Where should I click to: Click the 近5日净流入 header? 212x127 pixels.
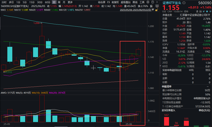click(x=168, y=110)
